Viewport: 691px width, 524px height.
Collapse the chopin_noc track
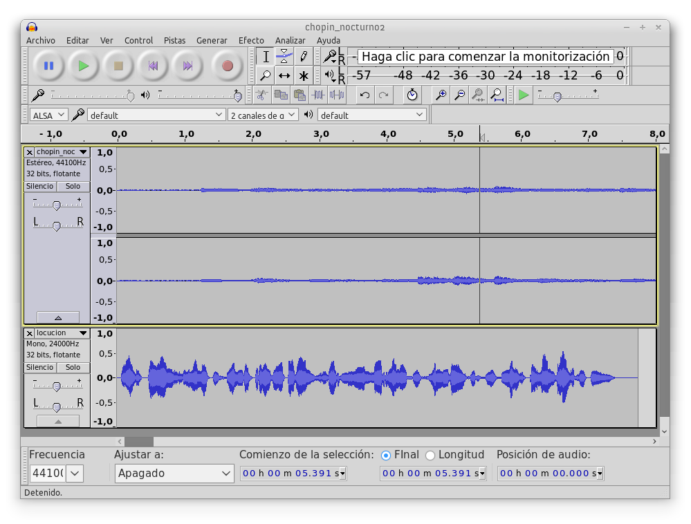58,317
